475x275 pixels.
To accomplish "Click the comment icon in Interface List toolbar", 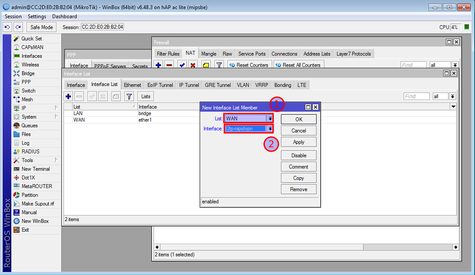I will (116, 96).
